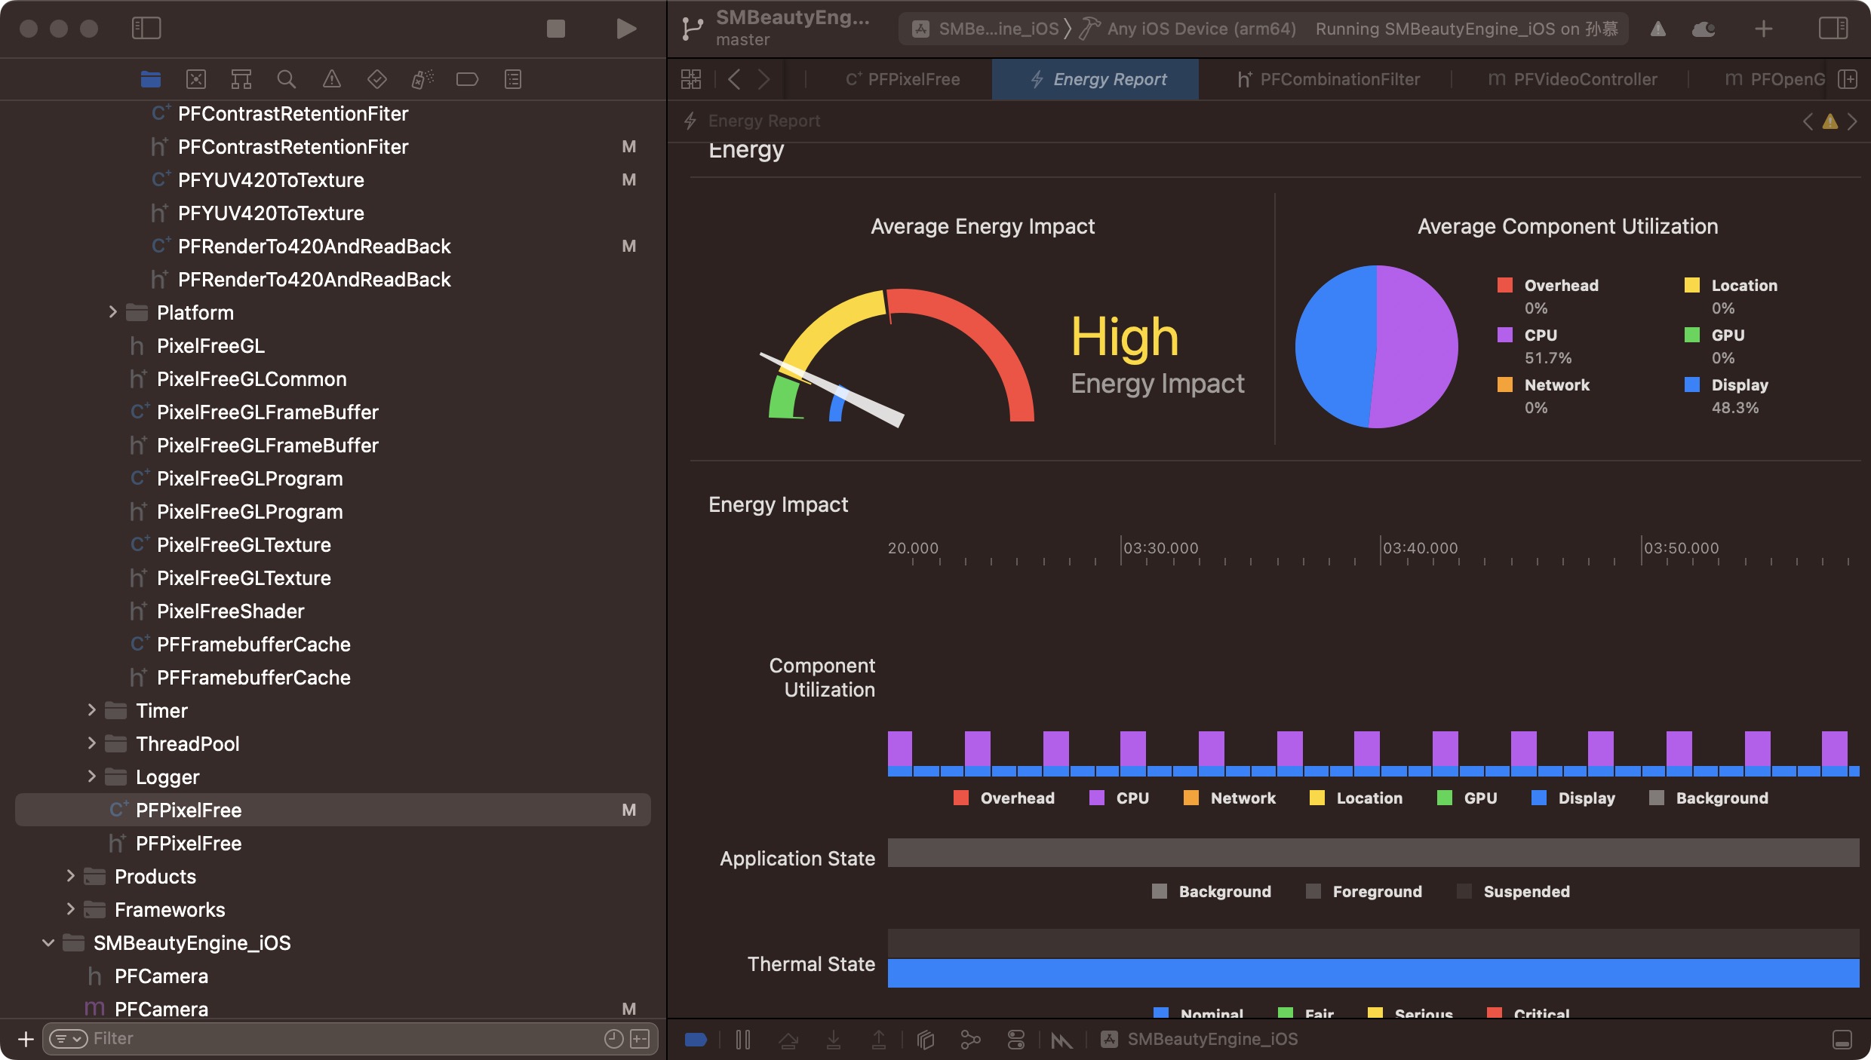Image resolution: width=1871 pixels, height=1060 pixels.
Task: Toggle the right inspector panel
Action: pyautogui.click(x=1833, y=29)
